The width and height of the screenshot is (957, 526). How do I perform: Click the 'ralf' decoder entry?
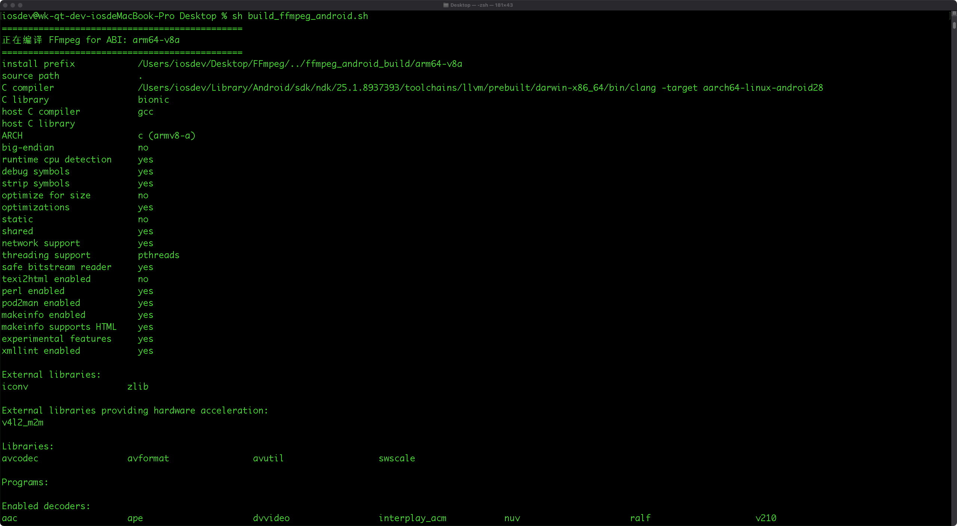640,518
